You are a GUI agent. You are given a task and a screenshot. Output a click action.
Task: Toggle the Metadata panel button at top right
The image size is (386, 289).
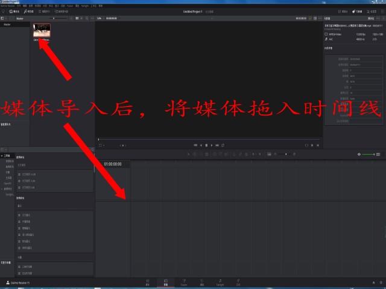coord(357,11)
